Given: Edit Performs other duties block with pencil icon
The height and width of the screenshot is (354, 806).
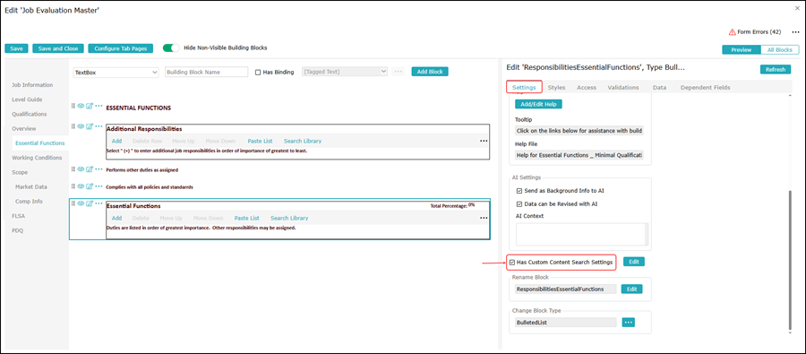Looking at the screenshot, I should (x=90, y=168).
